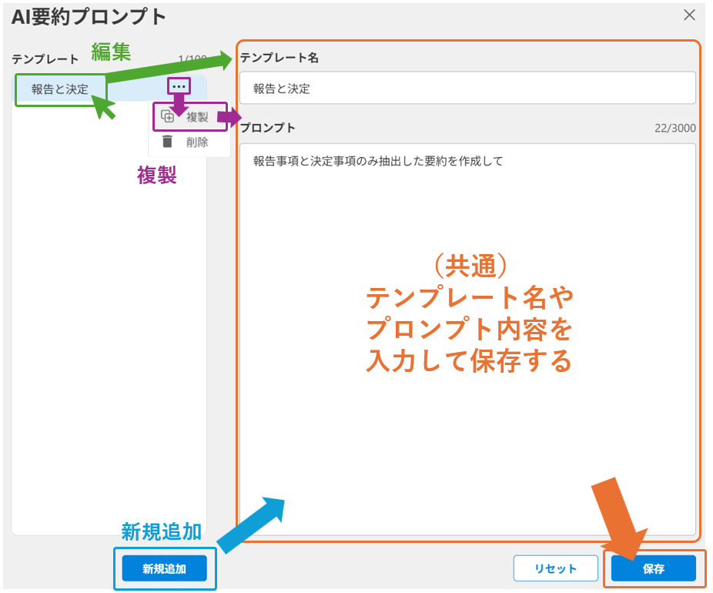
Task: Select the 報告と決定 template in list
Action: (60, 89)
